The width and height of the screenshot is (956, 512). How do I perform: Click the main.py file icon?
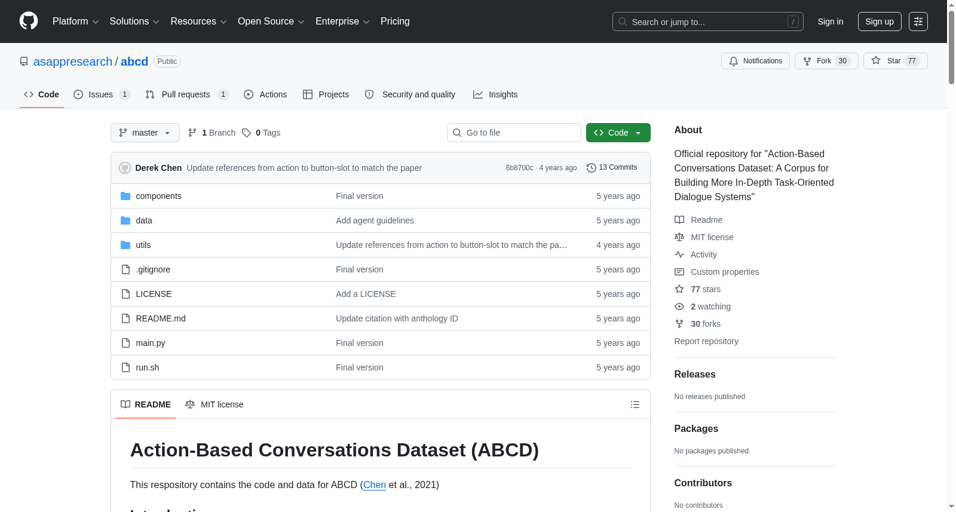(125, 343)
